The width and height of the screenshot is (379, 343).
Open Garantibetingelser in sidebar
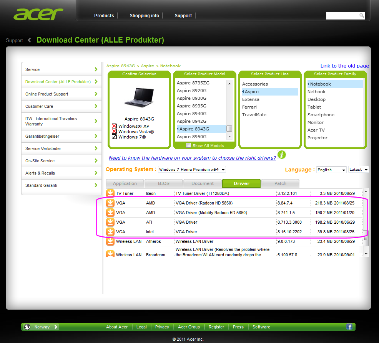pos(61,136)
